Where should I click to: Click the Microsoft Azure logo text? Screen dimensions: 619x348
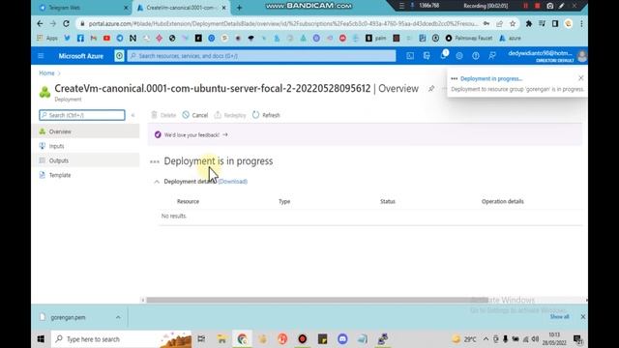(81, 56)
